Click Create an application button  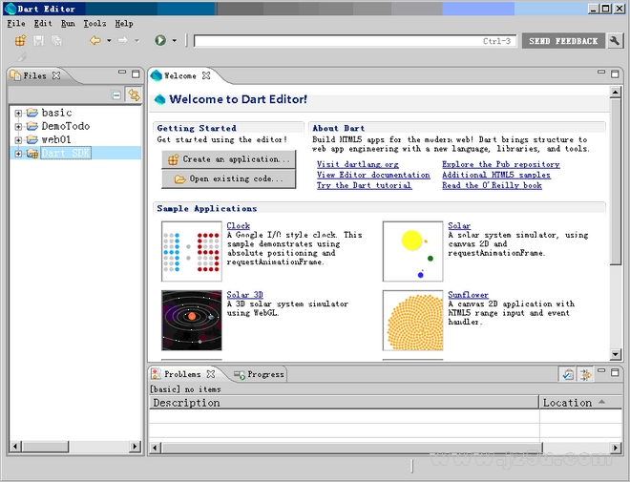(229, 159)
